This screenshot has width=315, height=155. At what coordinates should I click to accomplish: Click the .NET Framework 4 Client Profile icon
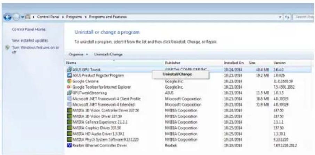[x=69, y=99]
